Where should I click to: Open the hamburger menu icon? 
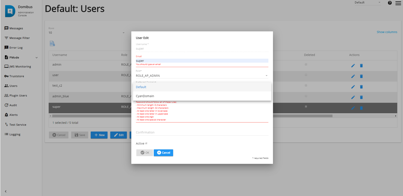[x=398, y=3]
